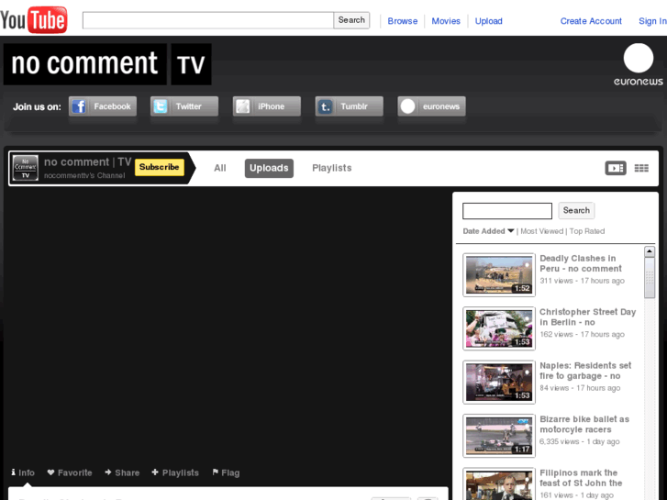Click title 'Filipinos mark the feast of St John'
The image size is (667, 500).
pyautogui.click(x=581, y=478)
